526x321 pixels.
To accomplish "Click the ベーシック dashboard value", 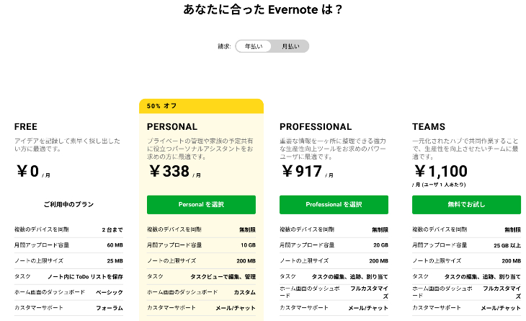I will click(x=110, y=292).
